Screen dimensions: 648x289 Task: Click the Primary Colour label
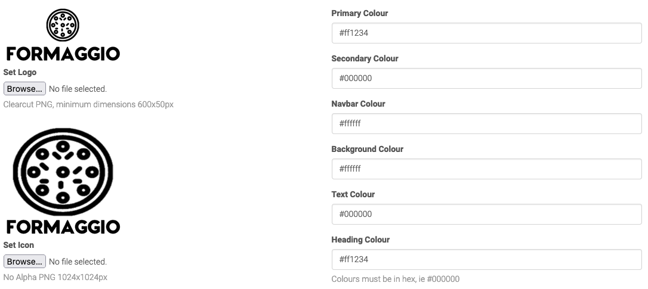tap(359, 13)
